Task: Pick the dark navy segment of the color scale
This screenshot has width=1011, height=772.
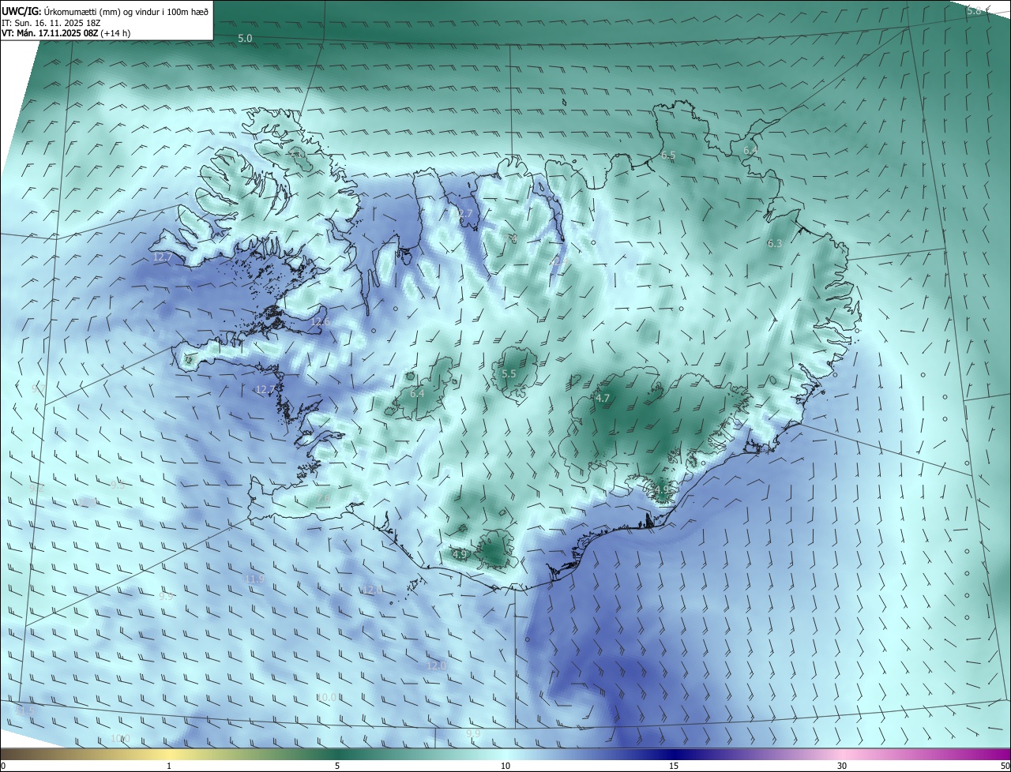Action: click(x=674, y=754)
